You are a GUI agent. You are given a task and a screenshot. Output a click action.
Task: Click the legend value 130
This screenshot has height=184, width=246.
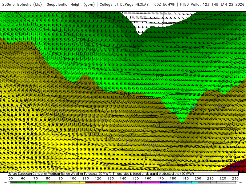tap(111, 178)
